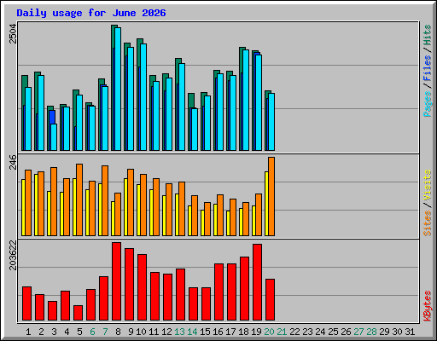Select day 16 on the date axis
Screen dimensions: 437x341
pyautogui.click(x=218, y=332)
